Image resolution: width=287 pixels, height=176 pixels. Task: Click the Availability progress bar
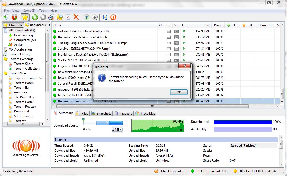242,129
